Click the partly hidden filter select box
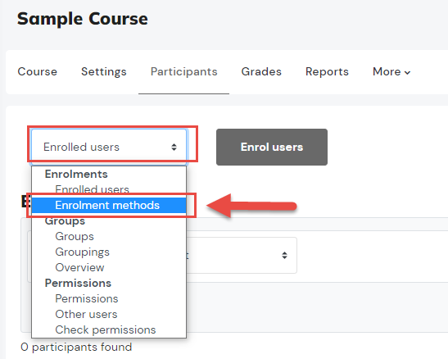448x359 pixels. 242,255
